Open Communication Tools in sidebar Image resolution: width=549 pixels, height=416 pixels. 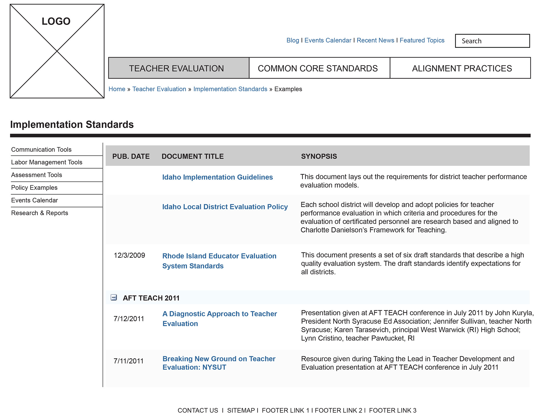[x=41, y=150]
